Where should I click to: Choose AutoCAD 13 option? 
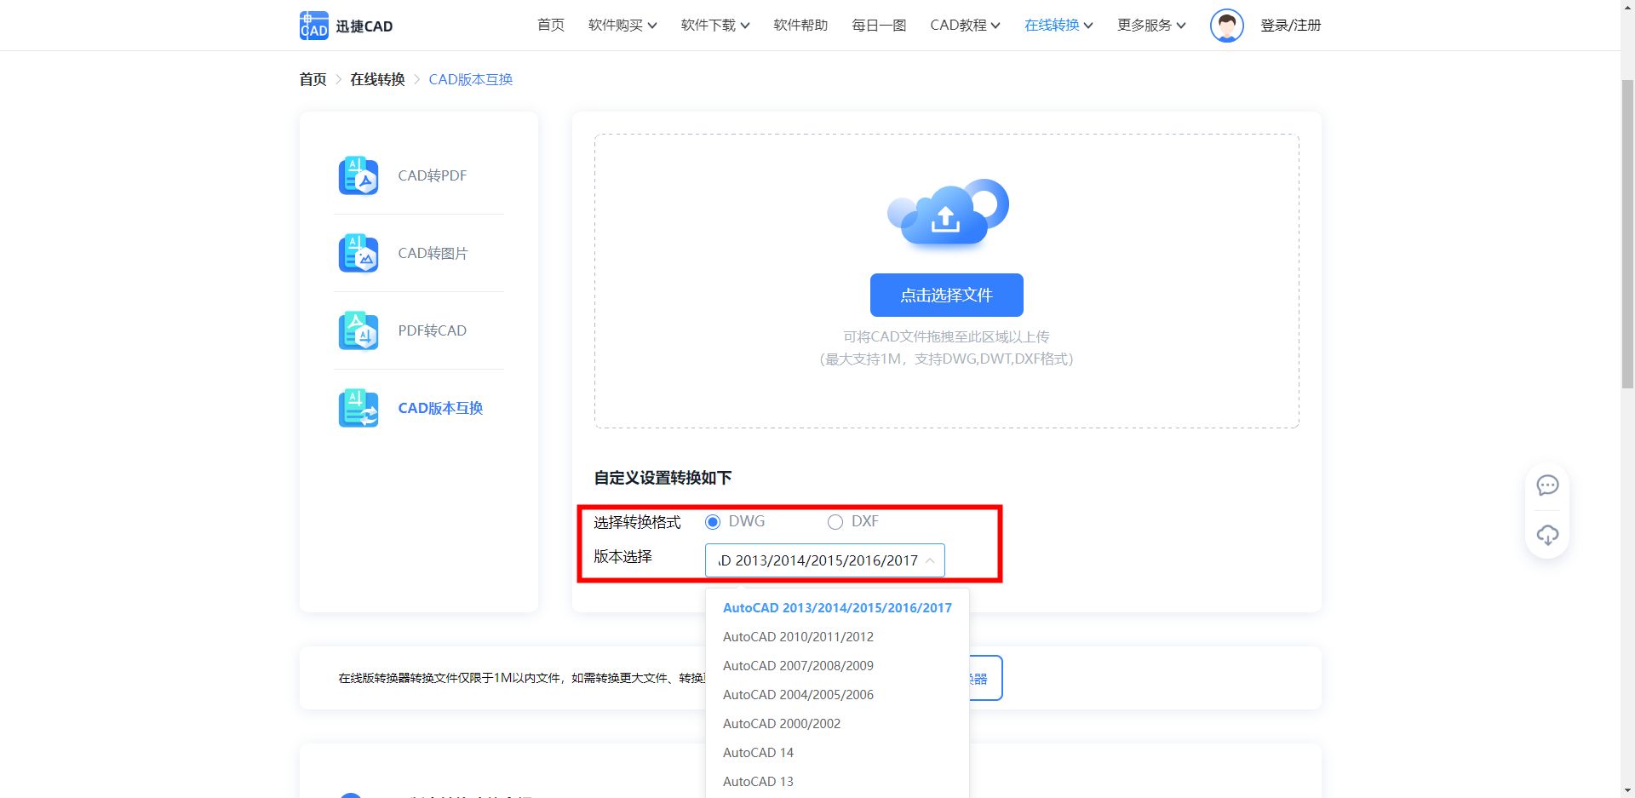[x=837, y=782]
